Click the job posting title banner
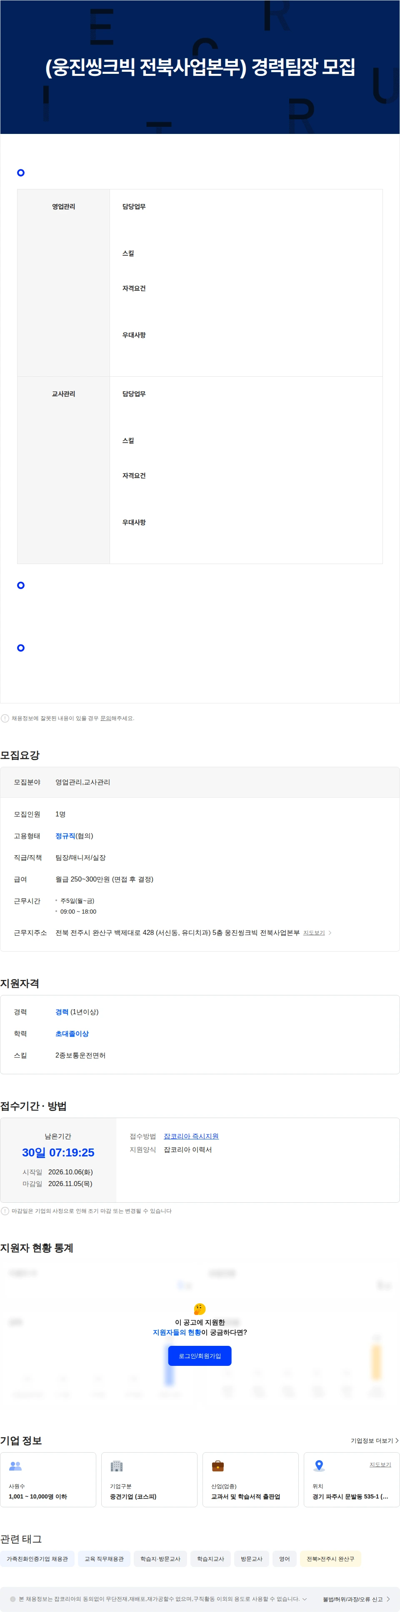Screen dimensions: 400x1612 (x=200, y=67)
